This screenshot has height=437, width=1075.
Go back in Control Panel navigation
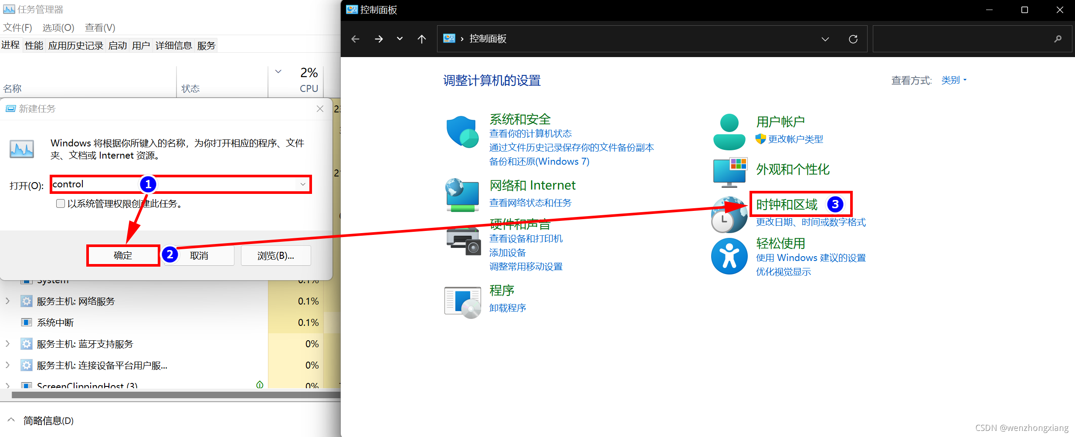pyautogui.click(x=355, y=39)
